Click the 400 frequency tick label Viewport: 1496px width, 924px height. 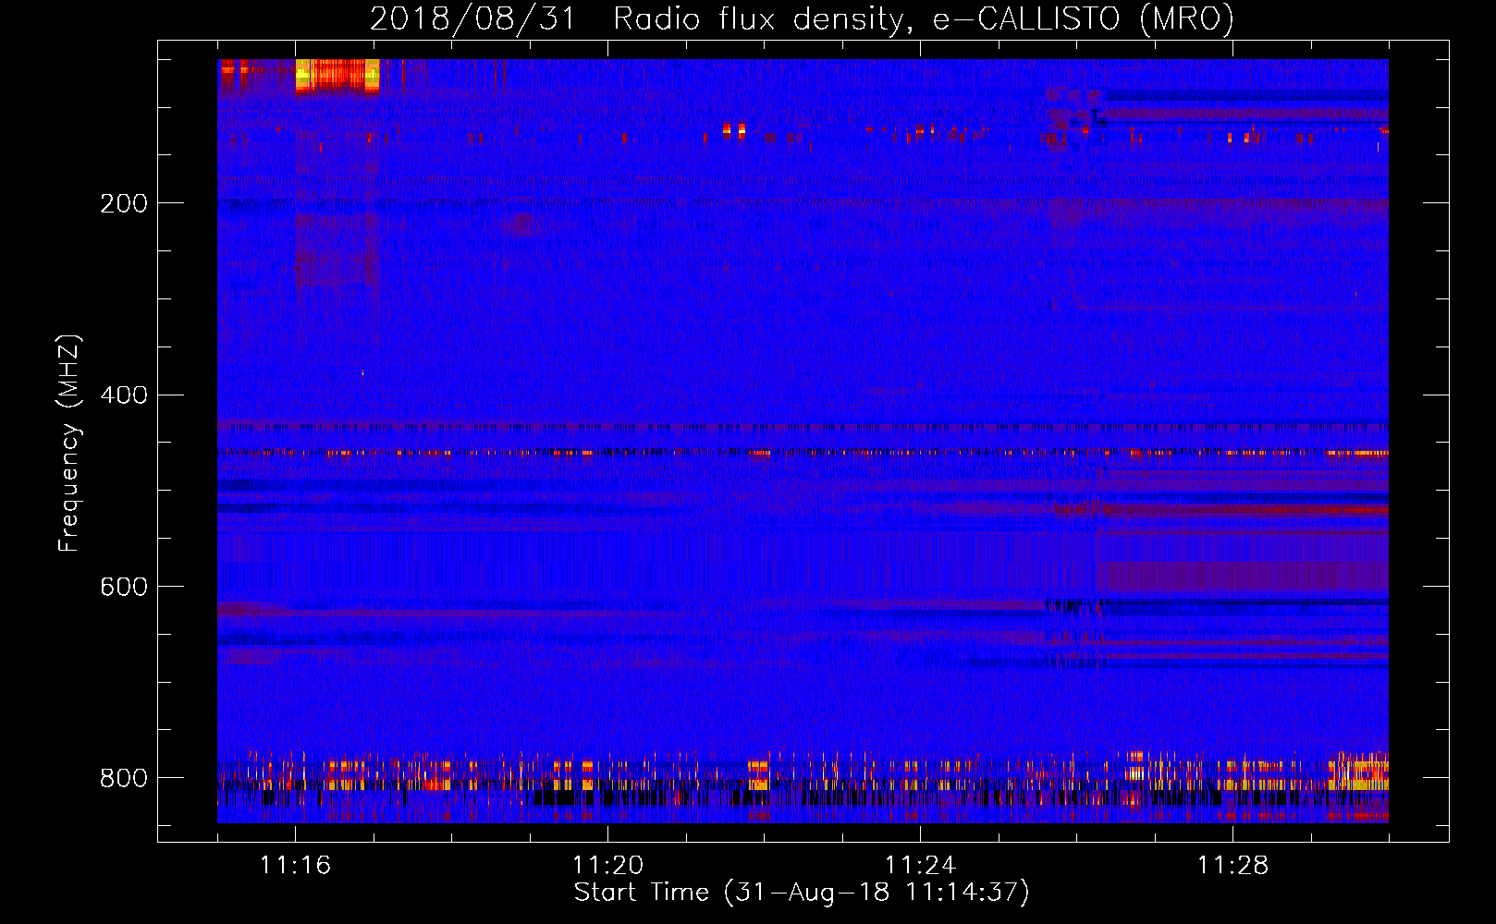point(124,395)
